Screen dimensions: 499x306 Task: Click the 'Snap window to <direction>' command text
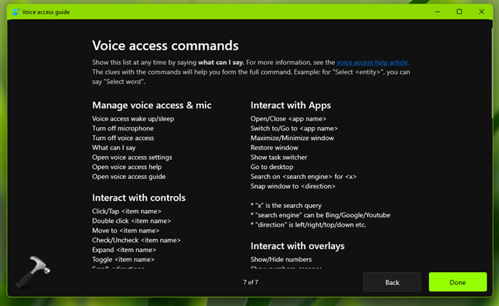tap(293, 186)
